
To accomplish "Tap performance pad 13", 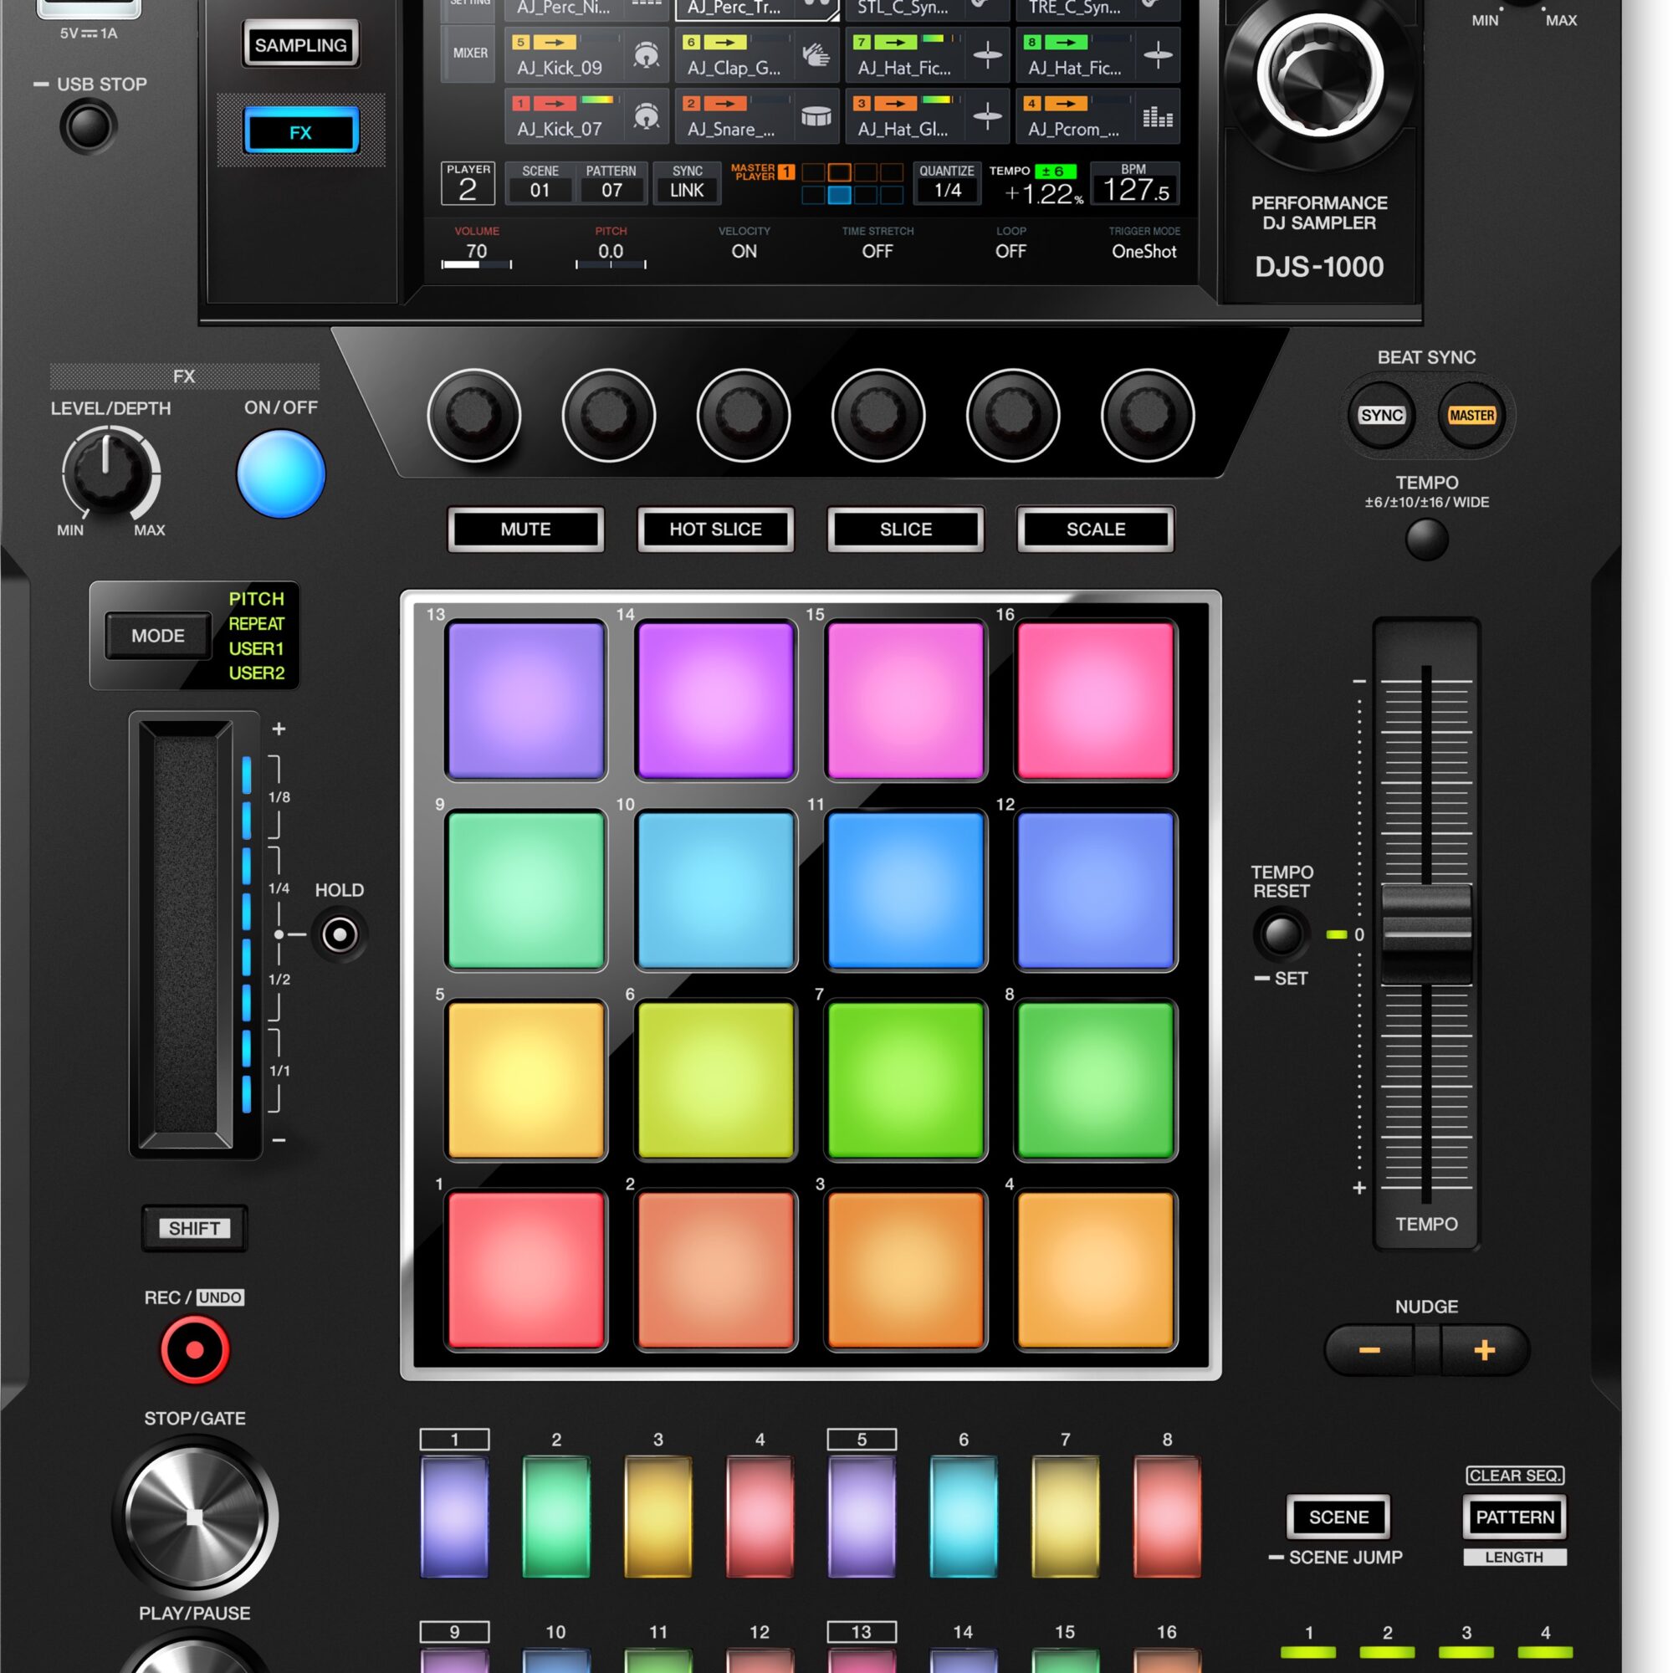I will (524, 698).
